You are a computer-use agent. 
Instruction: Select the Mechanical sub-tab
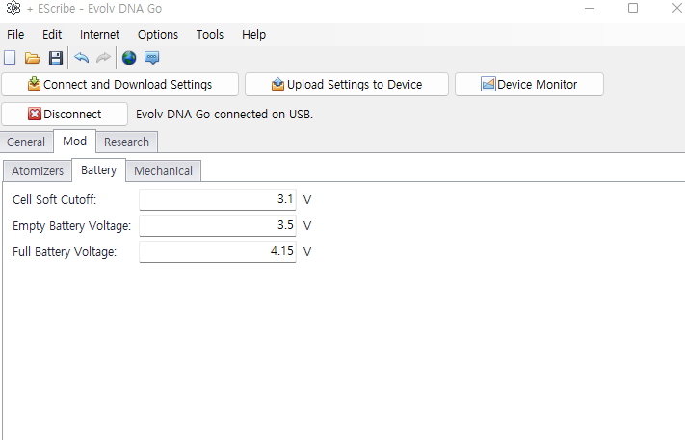163,170
